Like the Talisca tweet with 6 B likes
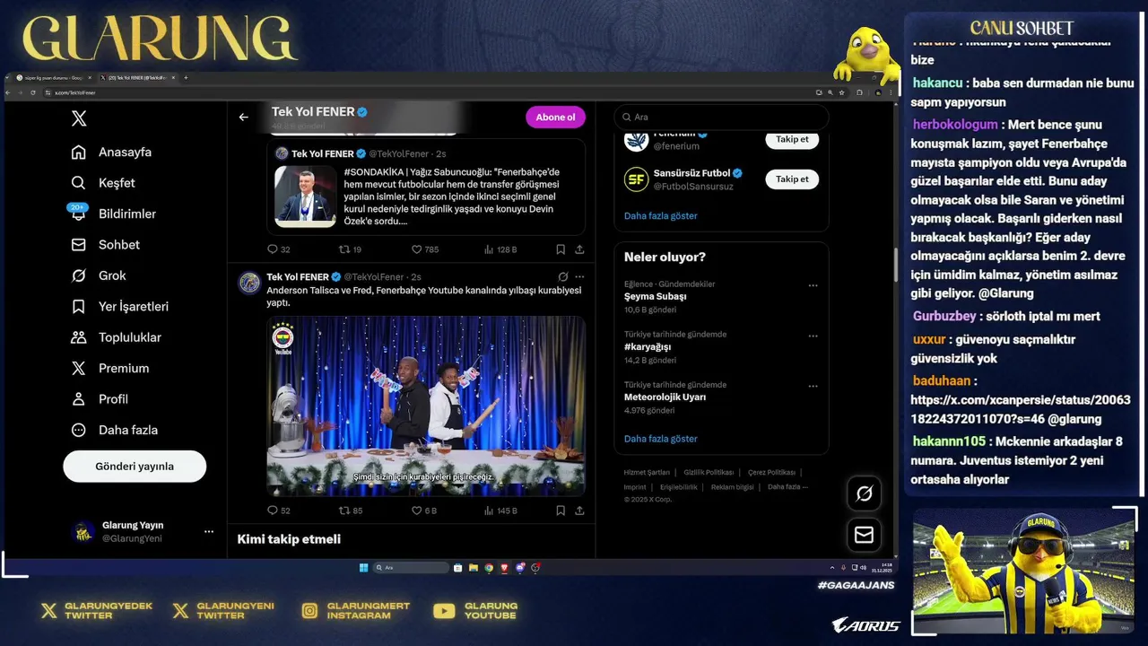The image size is (1148, 646). point(423,511)
